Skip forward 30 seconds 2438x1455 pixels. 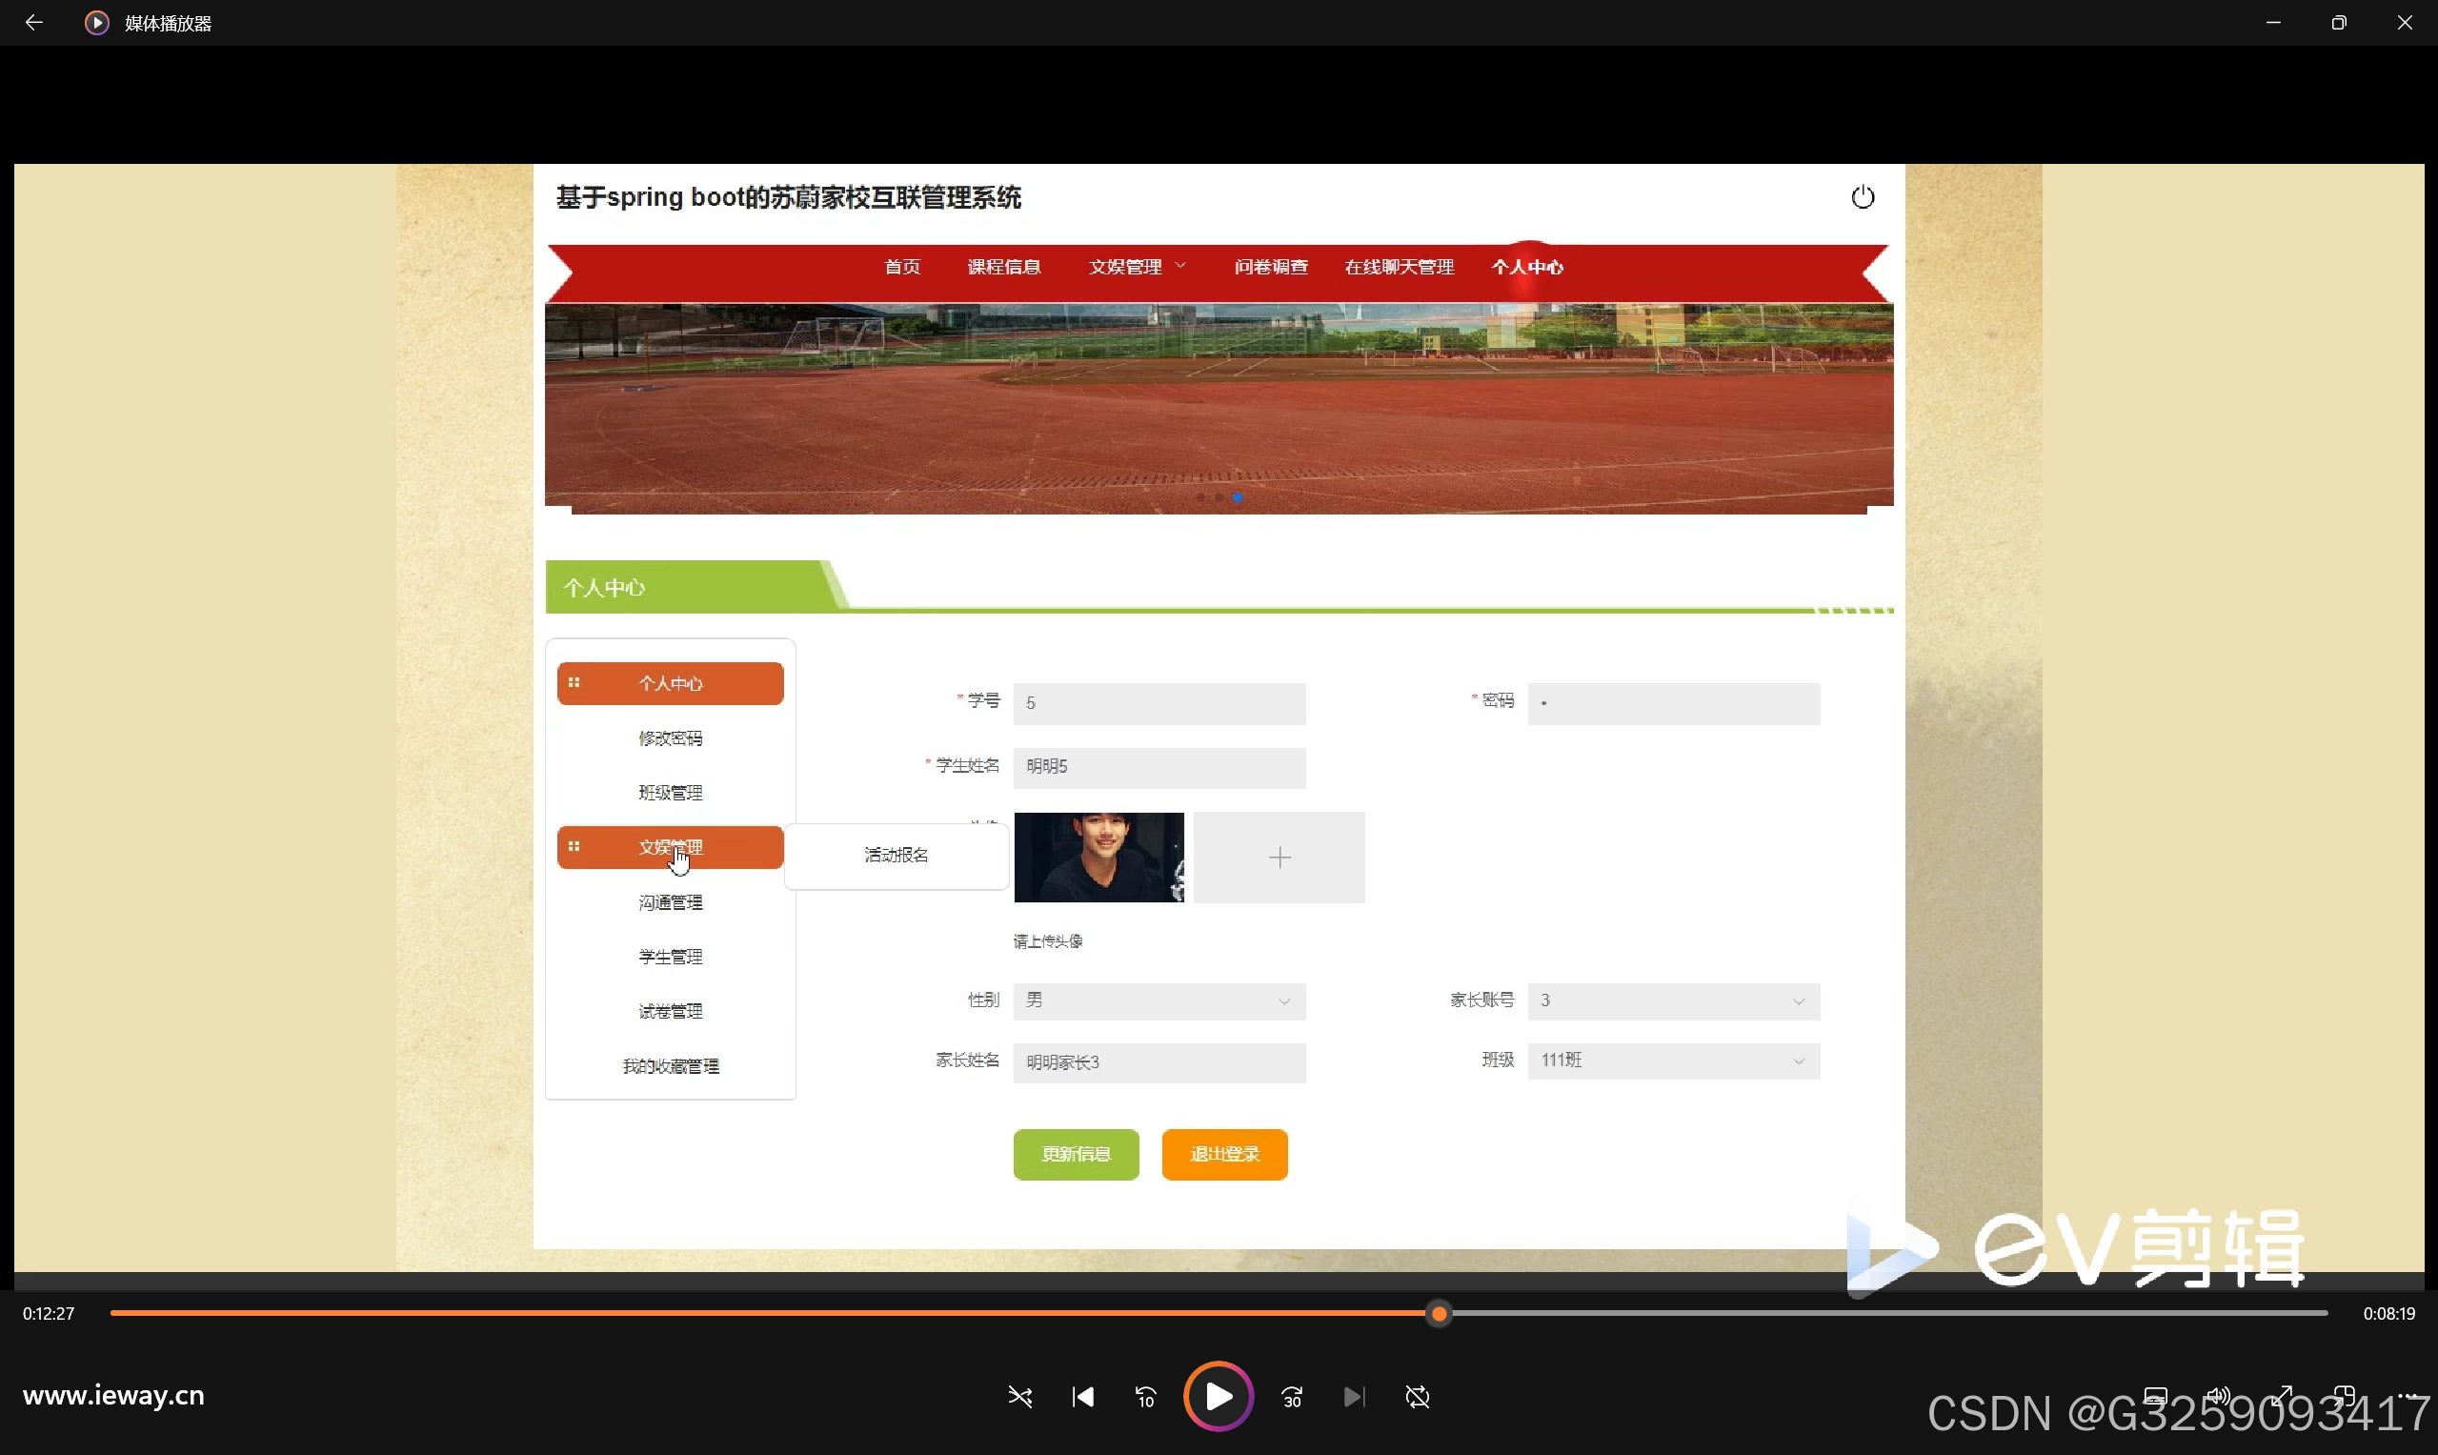pyautogui.click(x=1292, y=1396)
